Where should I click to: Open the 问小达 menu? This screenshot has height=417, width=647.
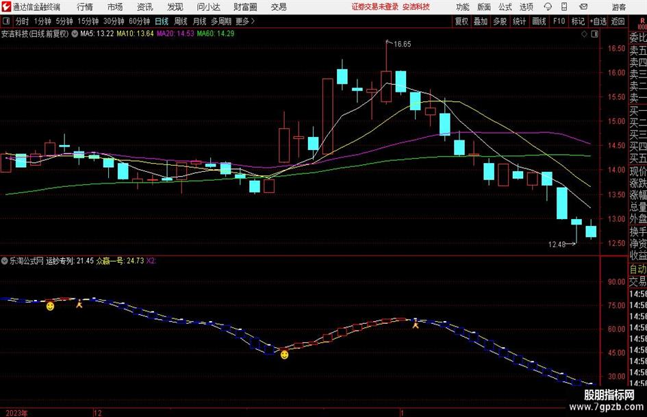coord(208,7)
